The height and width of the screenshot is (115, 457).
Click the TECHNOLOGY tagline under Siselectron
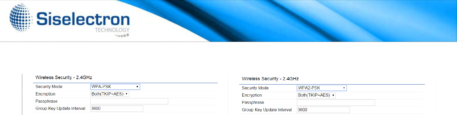click(112, 30)
